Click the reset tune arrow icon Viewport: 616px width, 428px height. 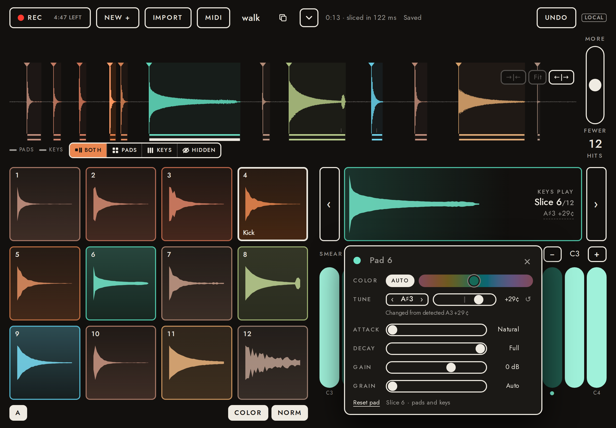[528, 299]
